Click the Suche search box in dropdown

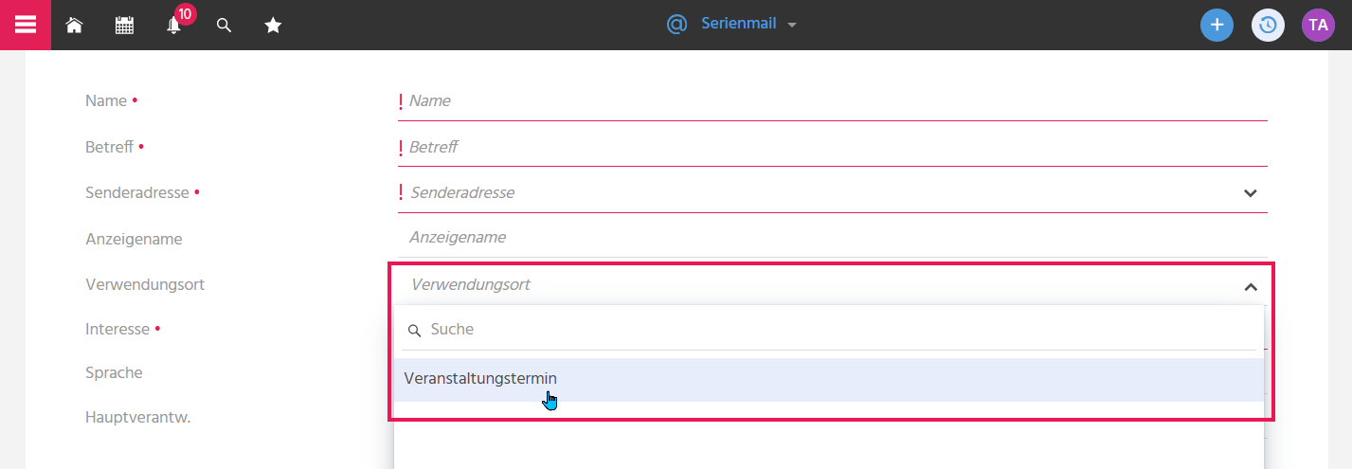point(829,330)
